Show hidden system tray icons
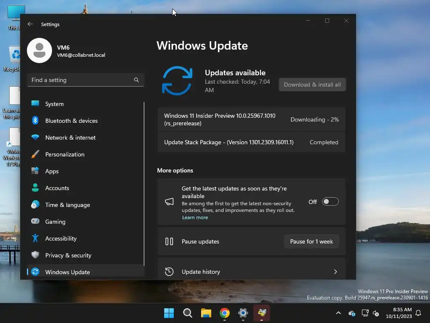Image resolution: width=430 pixels, height=323 pixels. [x=338, y=313]
